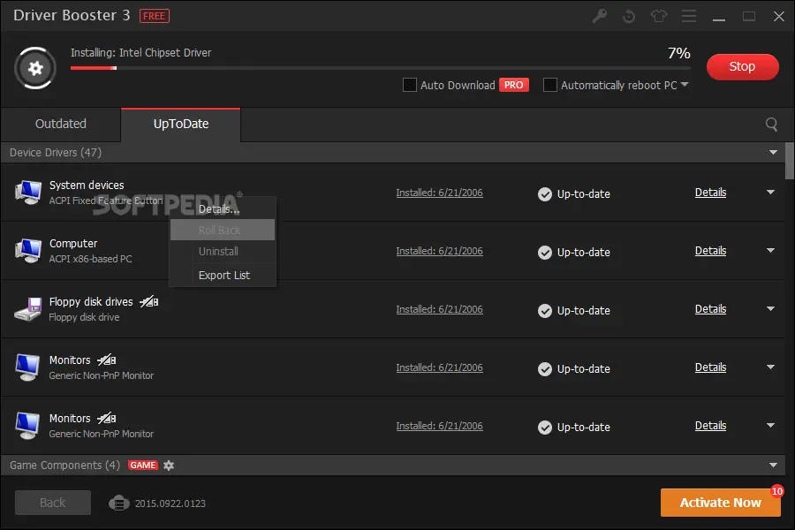Open Details link for second Monitors row

710,426
